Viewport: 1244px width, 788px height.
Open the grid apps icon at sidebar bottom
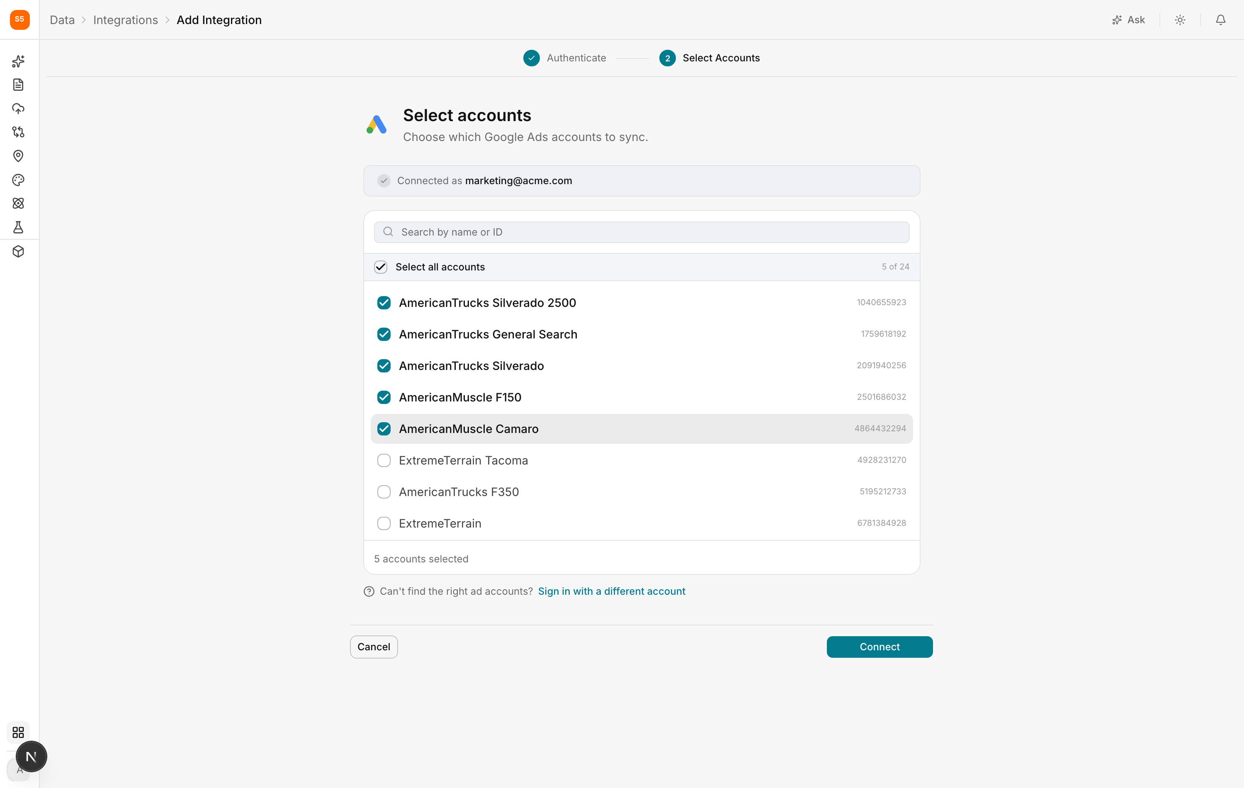tap(18, 732)
